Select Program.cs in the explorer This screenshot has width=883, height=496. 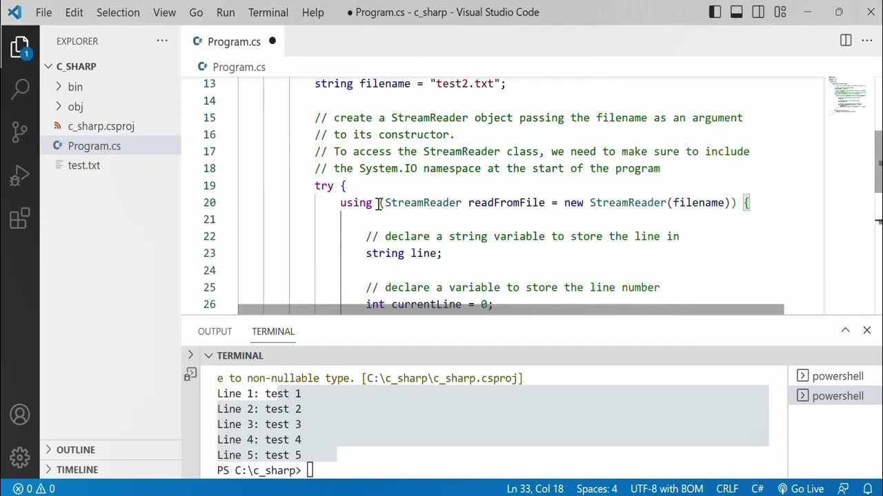[x=110, y=146]
